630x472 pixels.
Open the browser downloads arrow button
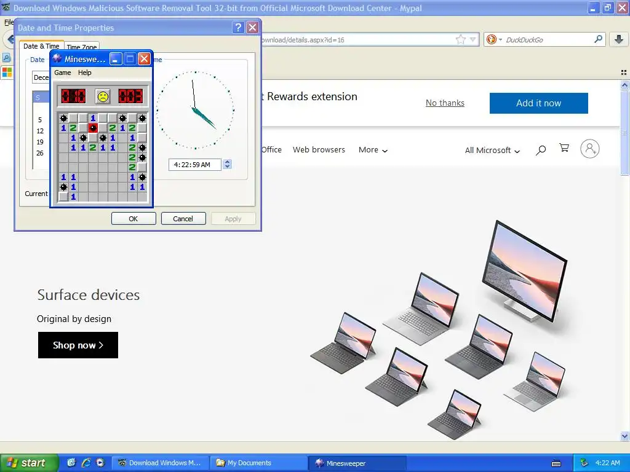coord(619,39)
